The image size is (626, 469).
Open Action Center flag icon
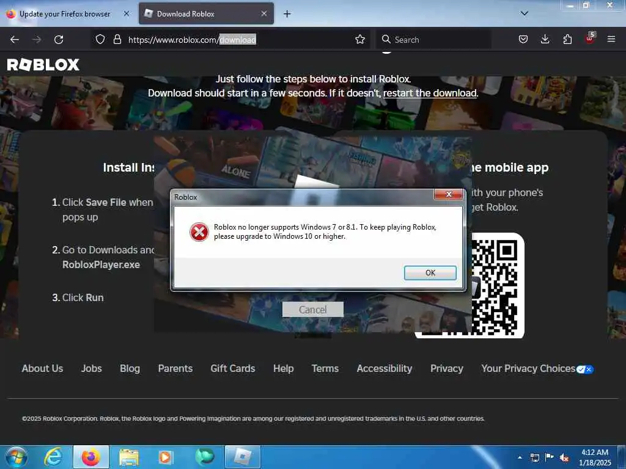550,457
